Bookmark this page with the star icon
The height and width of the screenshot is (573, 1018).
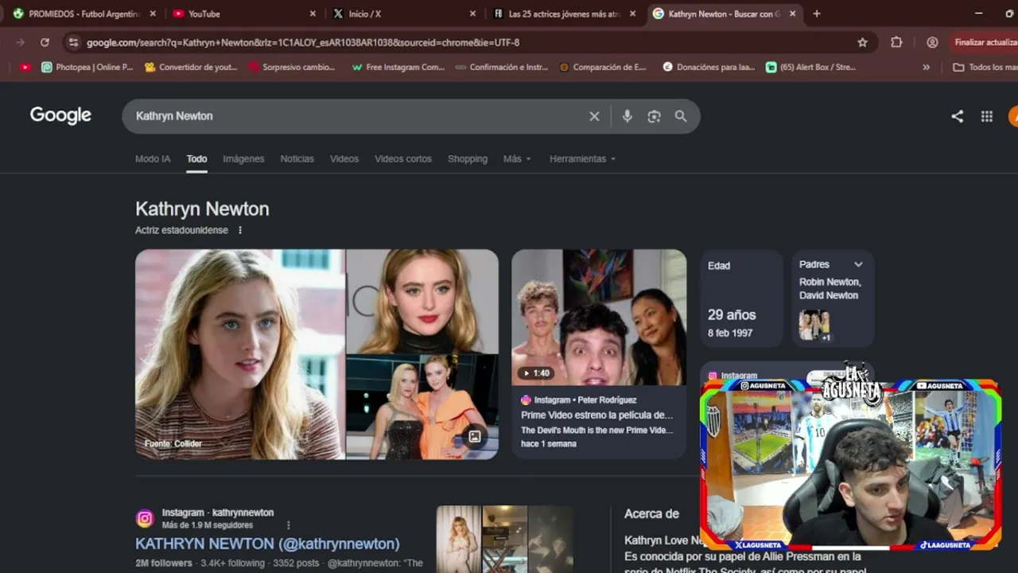[862, 42]
